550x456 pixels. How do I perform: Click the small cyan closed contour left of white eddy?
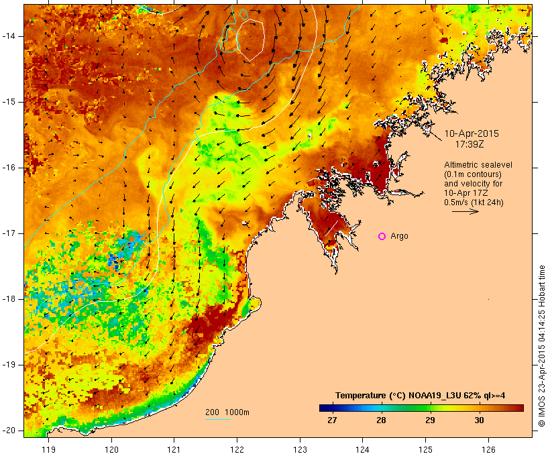click(x=229, y=40)
